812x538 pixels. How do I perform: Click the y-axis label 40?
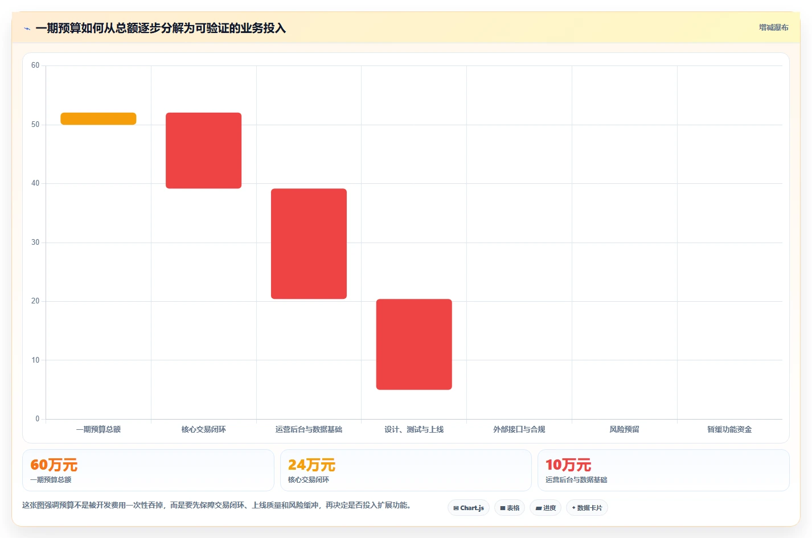point(35,183)
